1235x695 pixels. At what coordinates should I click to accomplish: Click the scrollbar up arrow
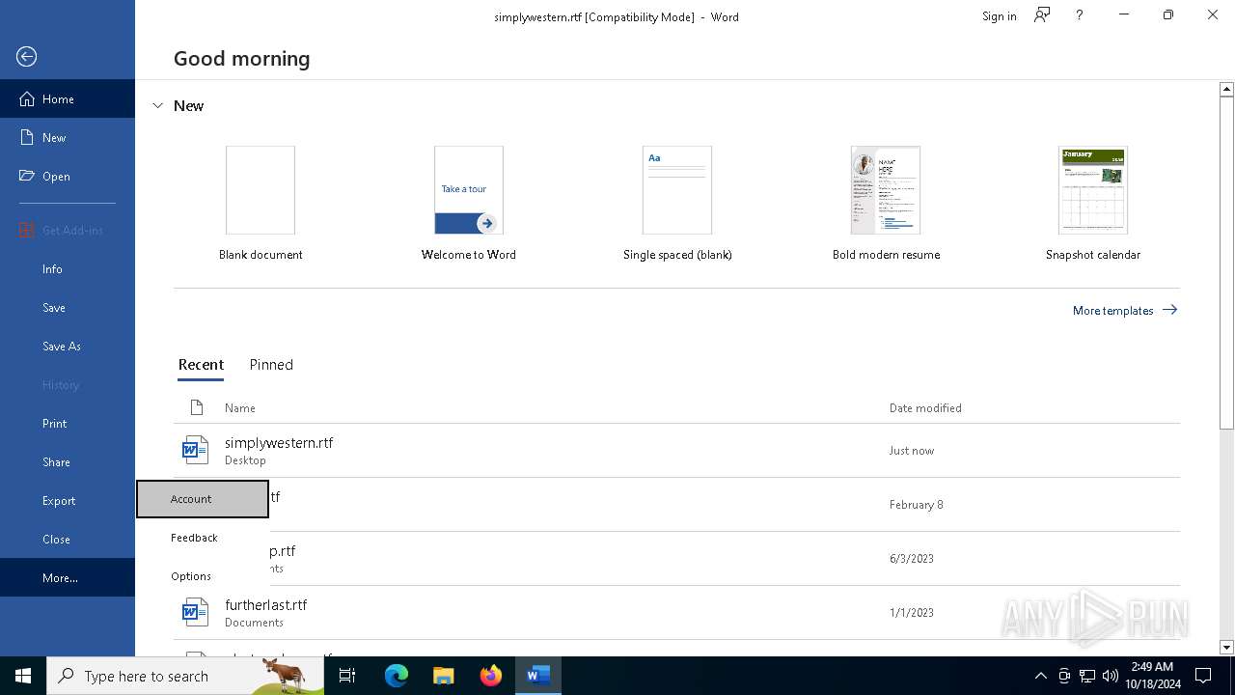tap(1226, 89)
